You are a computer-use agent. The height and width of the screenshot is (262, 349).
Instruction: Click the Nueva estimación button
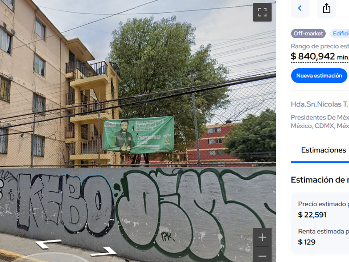(x=319, y=76)
